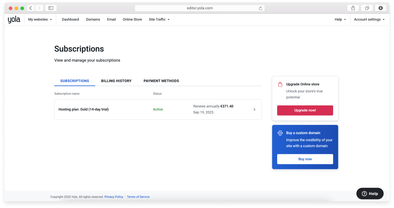The width and height of the screenshot is (394, 208).
Task: Switch to Billing History tab
Action: [x=116, y=81]
